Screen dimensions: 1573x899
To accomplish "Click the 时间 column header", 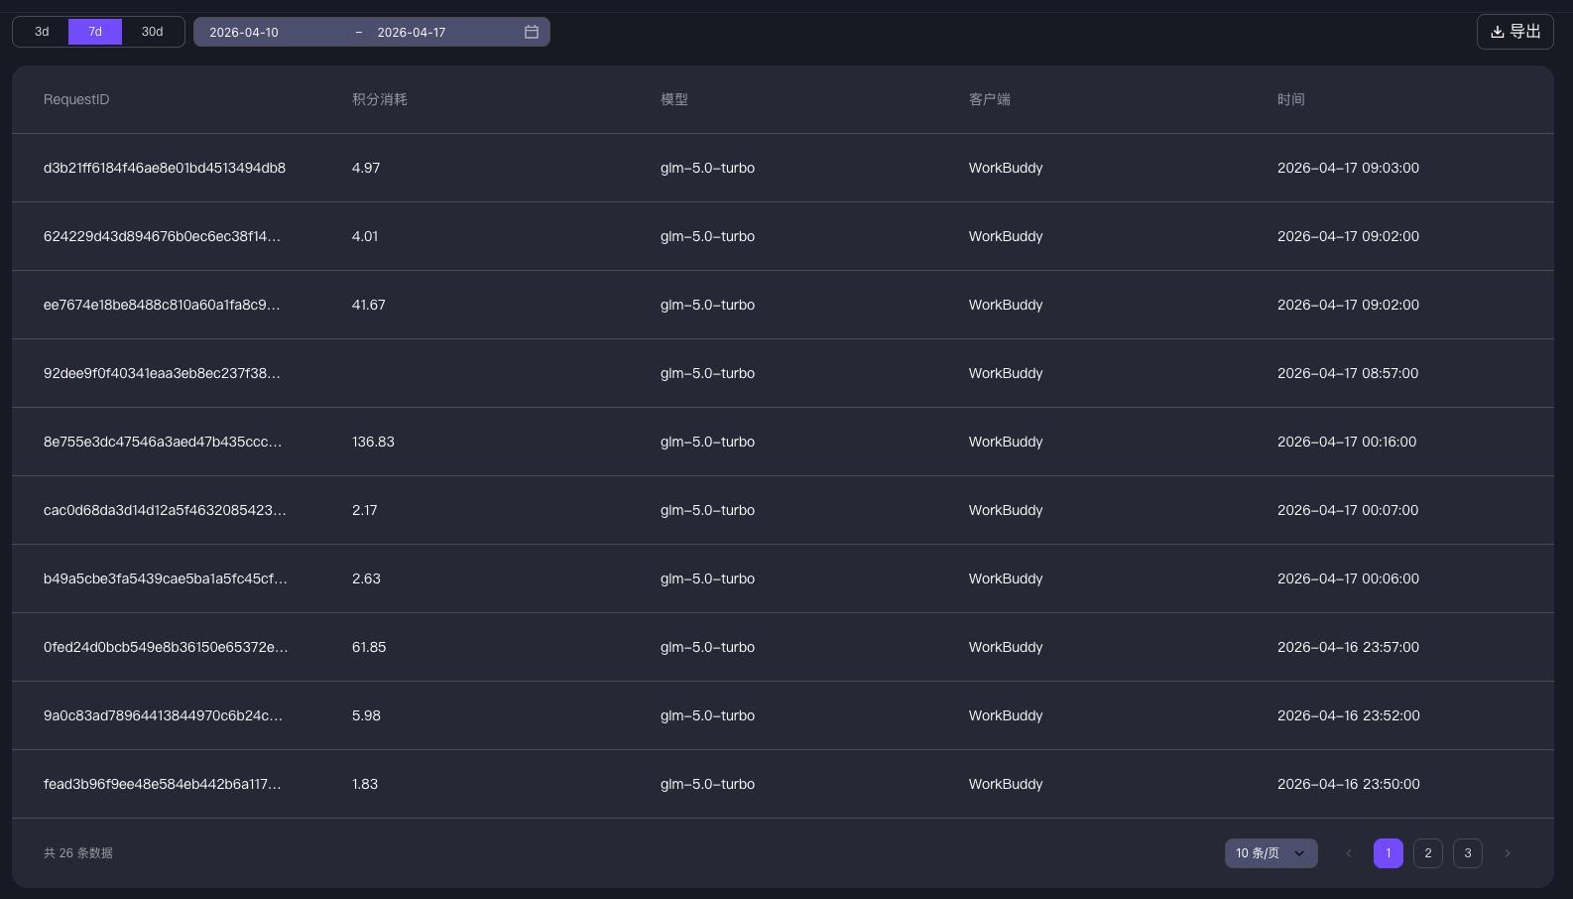I will coord(1291,99).
